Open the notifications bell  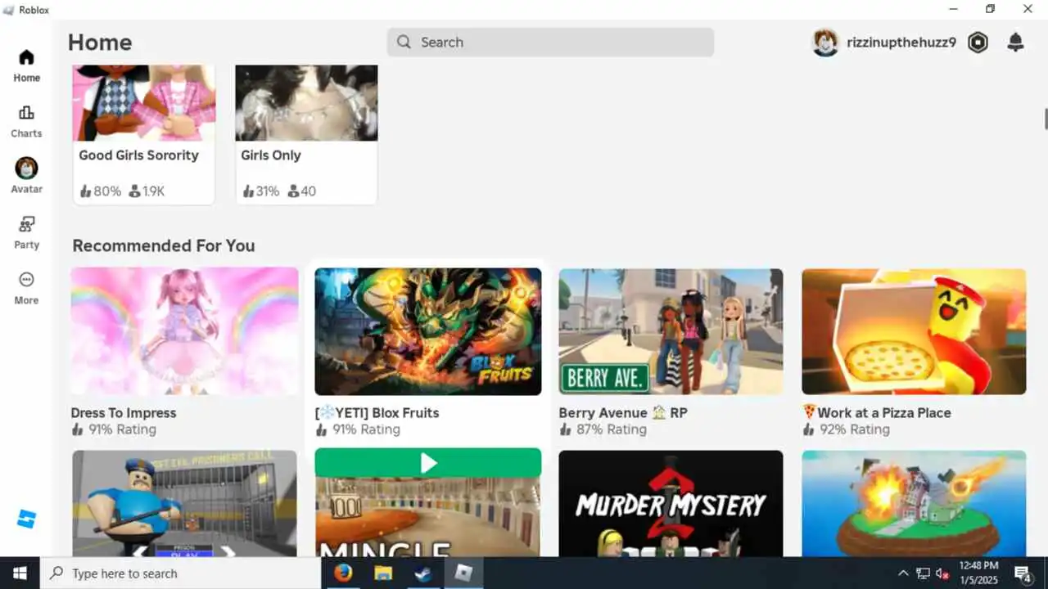[1015, 43]
